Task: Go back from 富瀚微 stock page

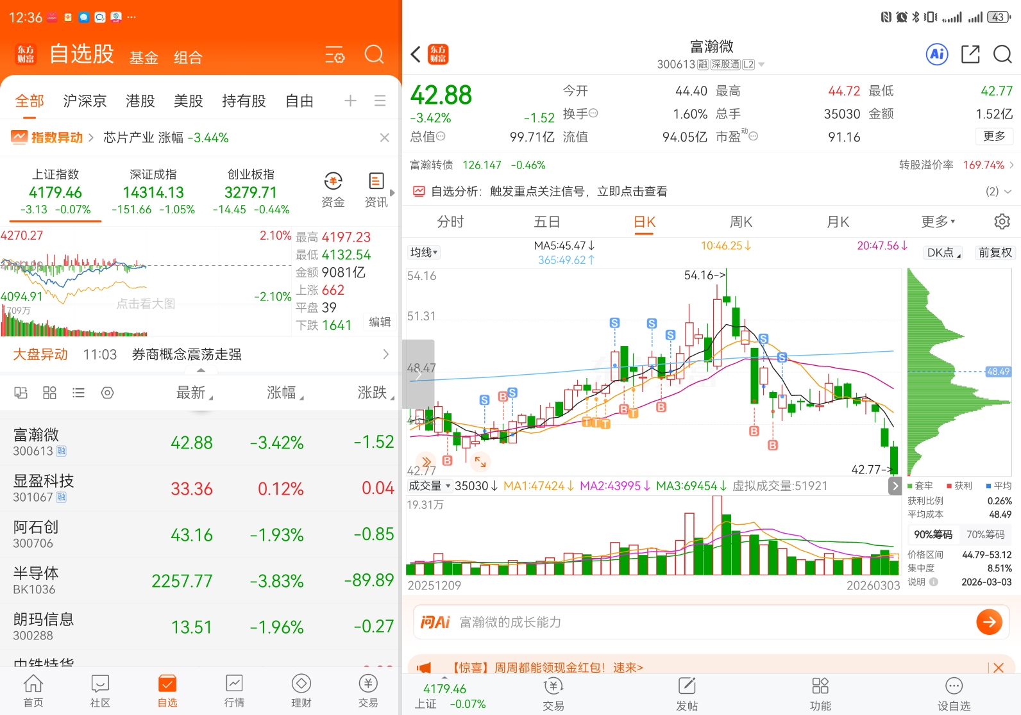Action: (416, 54)
